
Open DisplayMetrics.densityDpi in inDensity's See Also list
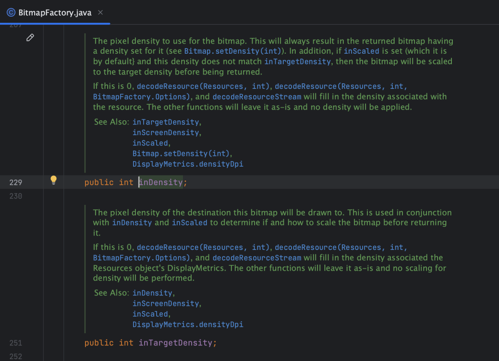click(188, 164)
